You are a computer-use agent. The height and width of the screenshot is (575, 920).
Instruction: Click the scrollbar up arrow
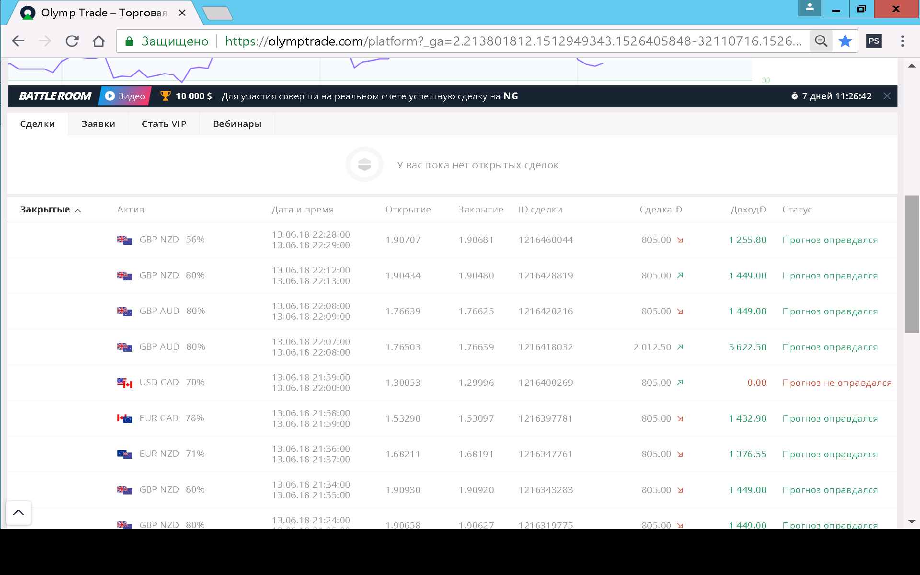[x=911, y=66]
